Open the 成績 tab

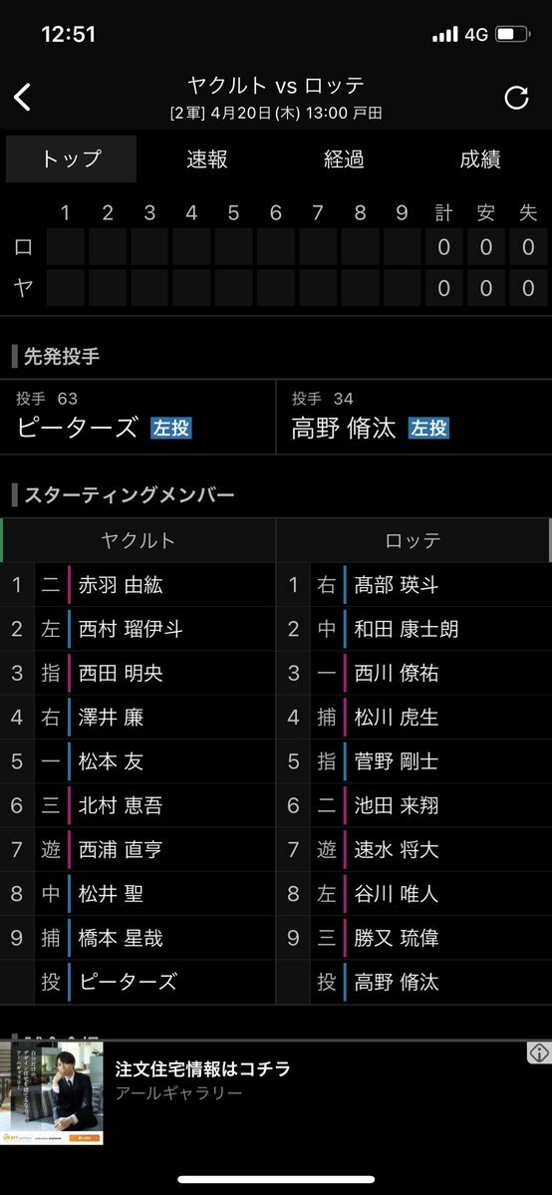point(480,159)
